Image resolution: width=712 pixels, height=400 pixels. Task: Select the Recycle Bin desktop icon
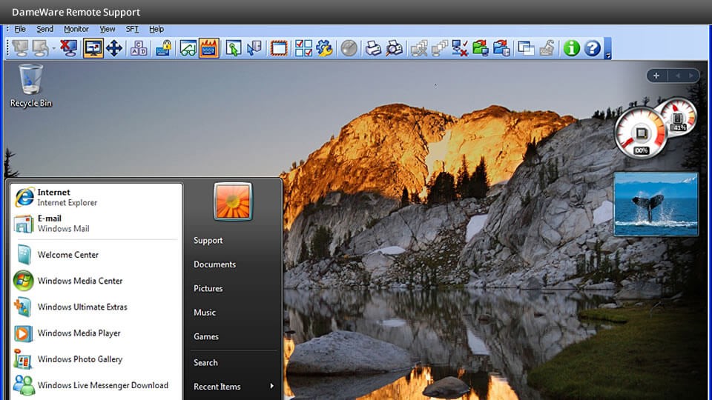click(31, 86)
